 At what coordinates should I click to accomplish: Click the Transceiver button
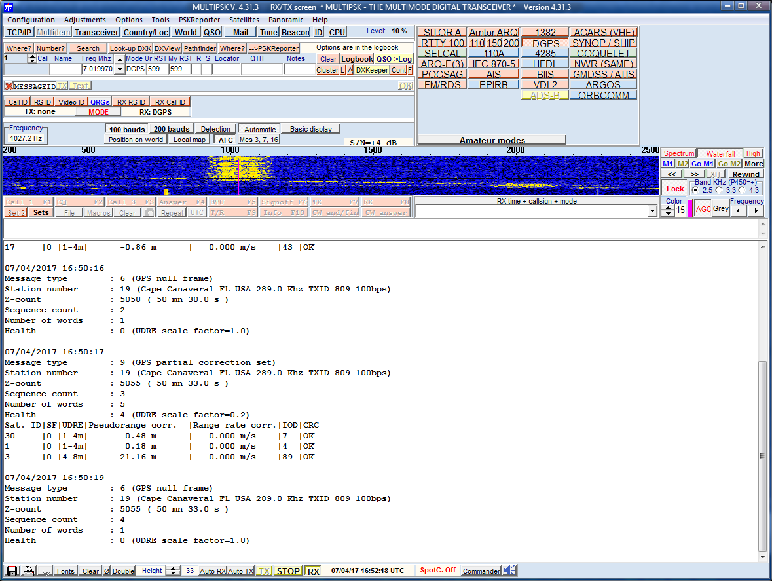pyautogui.click(x=96, y=33)
